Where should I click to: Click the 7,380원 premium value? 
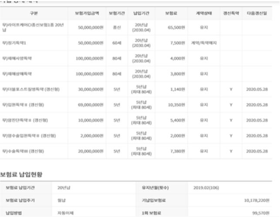(x=178, y=151)
